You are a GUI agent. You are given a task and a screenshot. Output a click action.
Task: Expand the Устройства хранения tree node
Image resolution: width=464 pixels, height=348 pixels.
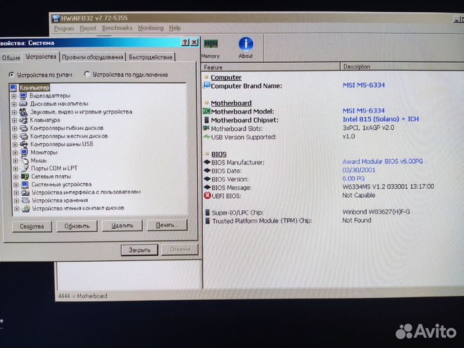(17, 201)
